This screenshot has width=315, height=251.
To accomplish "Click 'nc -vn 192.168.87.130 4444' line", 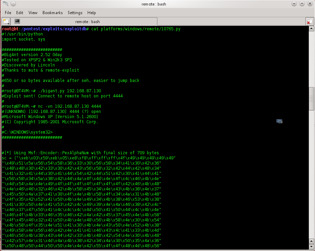I will point(51,106).
